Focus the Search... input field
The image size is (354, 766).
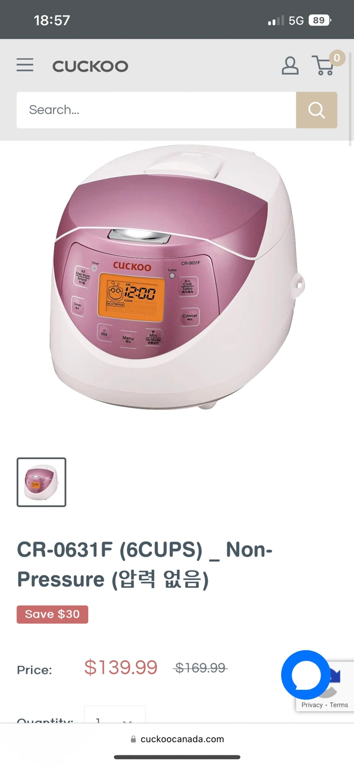click(x=156, y=110)
